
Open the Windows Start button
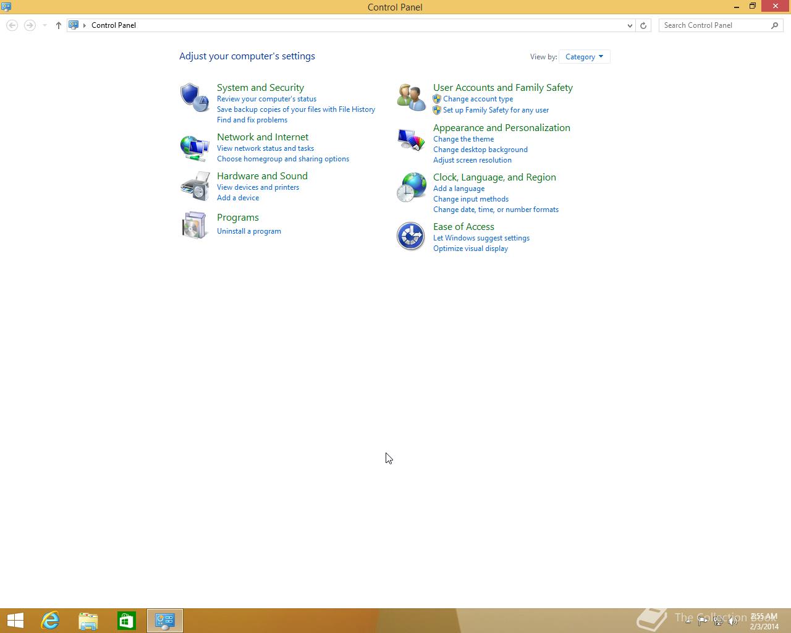[15, 621]
